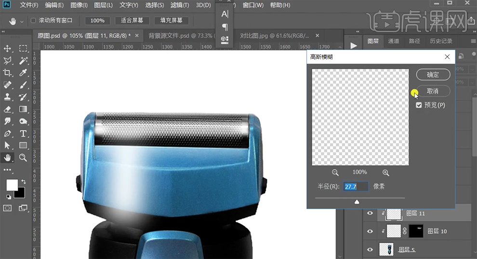This screenshot has height=259, width=477.
Task: Toggle the 预览 (Preview) checkbox
Action: 419,105
